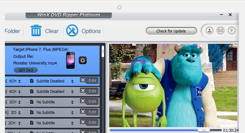Click subtitle file icon on highlighted row
This screenshot has height=133, width=245.
32,81
